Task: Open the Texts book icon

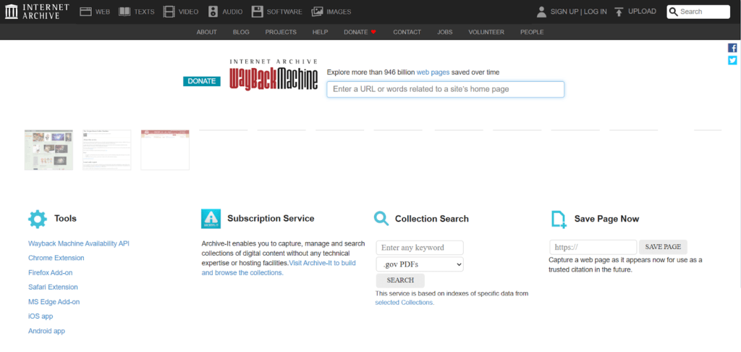Action: pos(124,12)
